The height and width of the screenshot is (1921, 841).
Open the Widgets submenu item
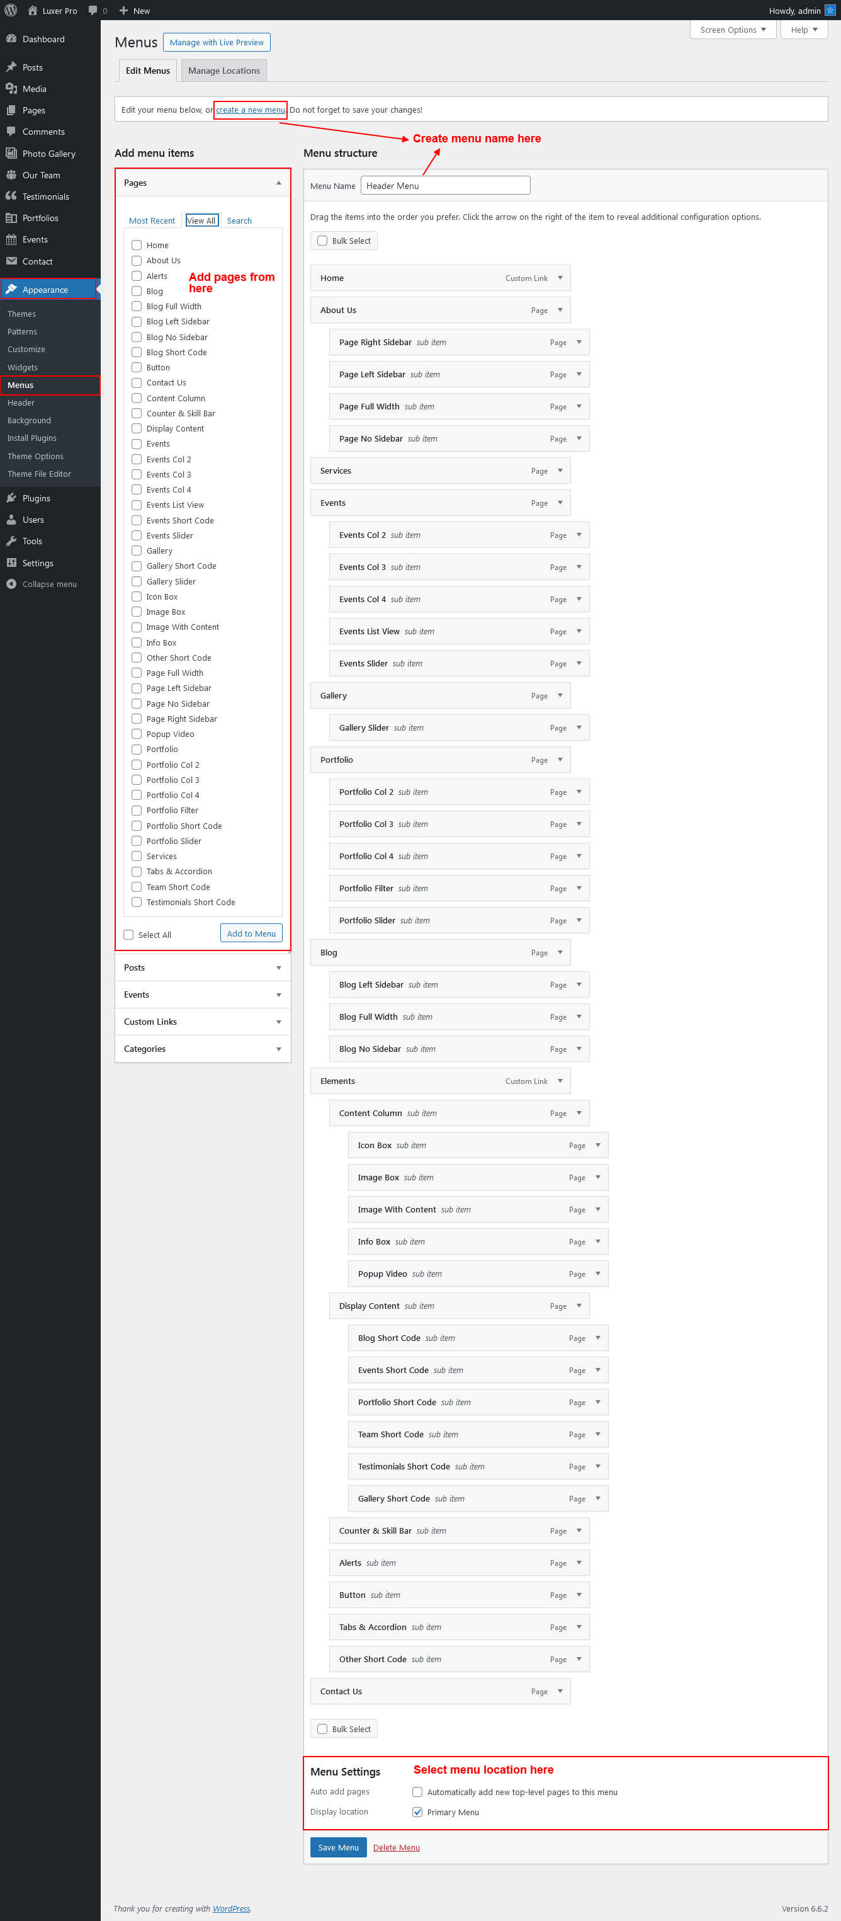23,367
